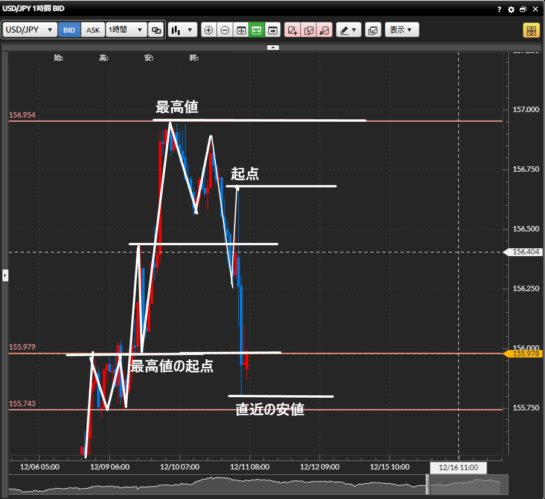This screenshot has width=545, height=499.
Task: Click the chart image icon beside the pen tool
Action: click(373, 30)
